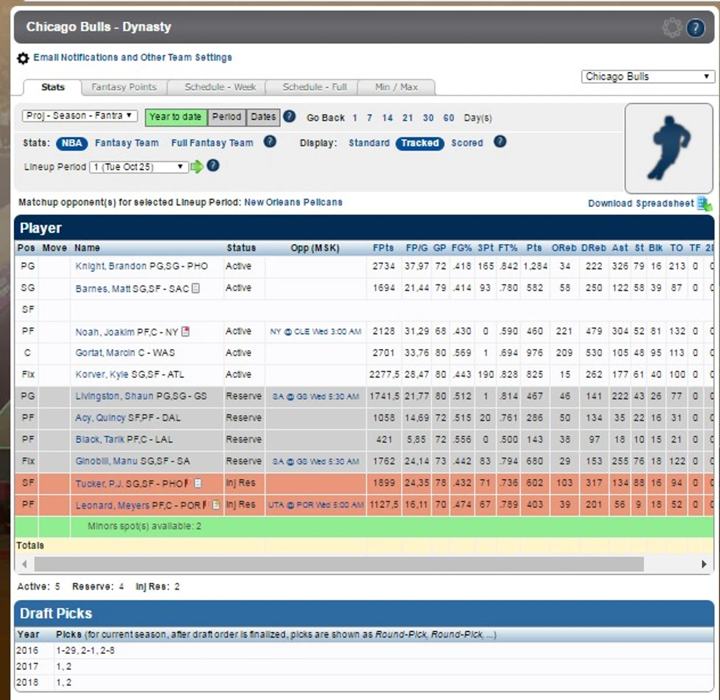The image size is (720, 700).
Task: Open the Schedule - Full tab
Action: [x=315, y=87]
